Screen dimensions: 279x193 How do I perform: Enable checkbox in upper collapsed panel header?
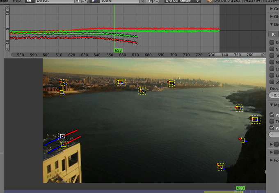point(276,144)
